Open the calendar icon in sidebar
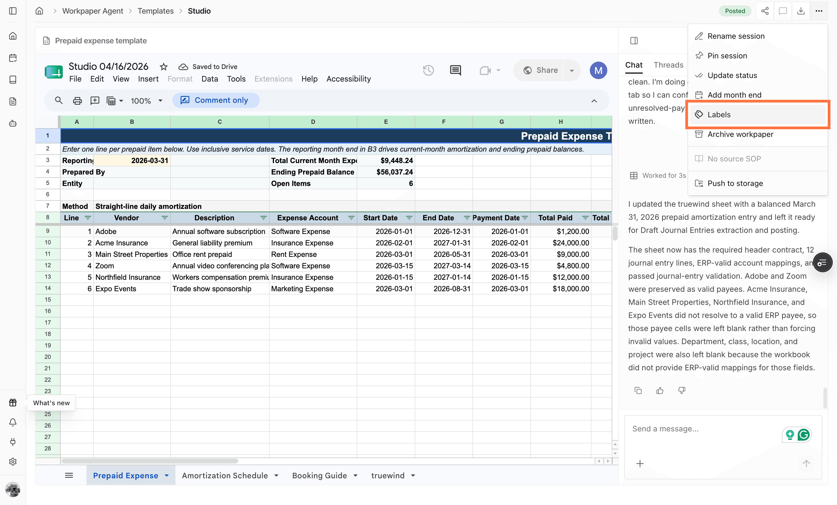 point(13,58)
